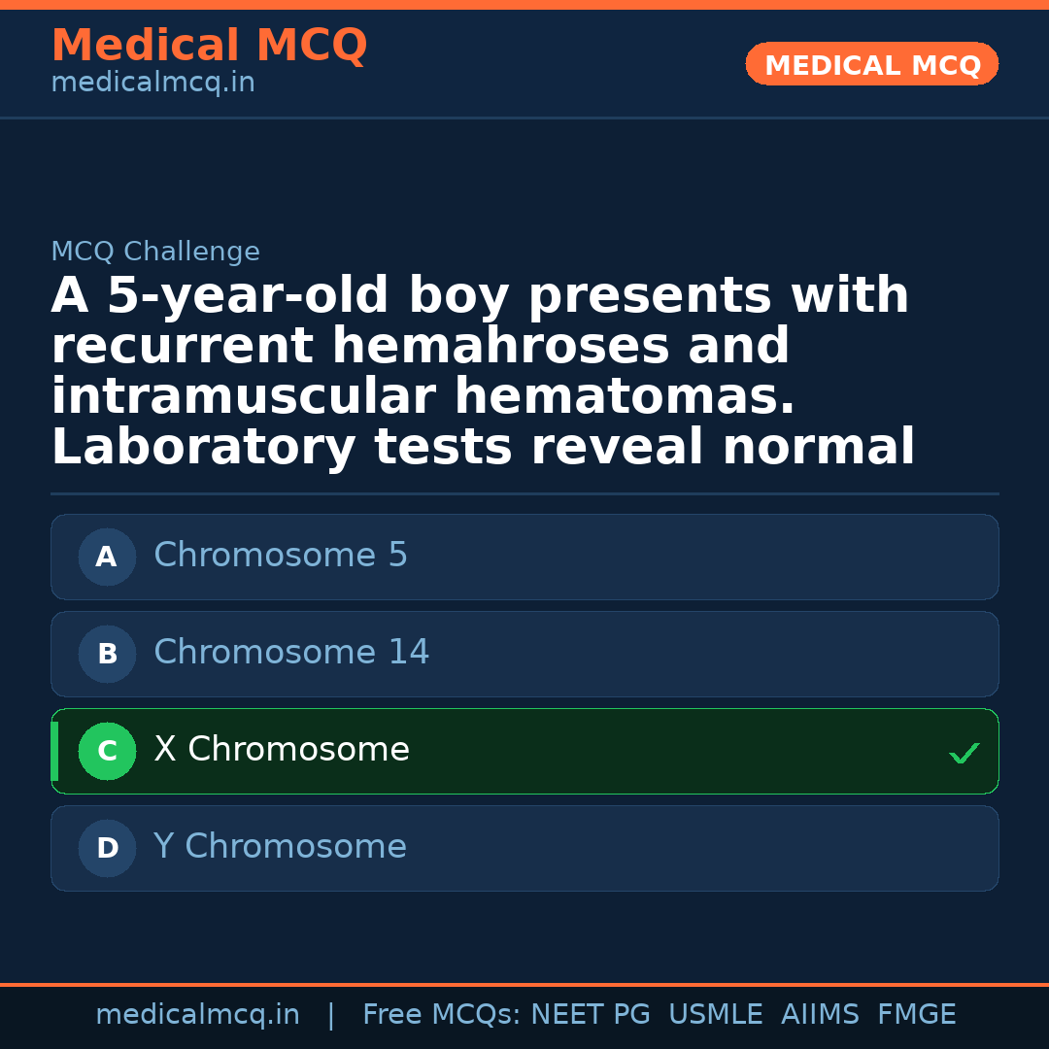Click the MCQ Challenge label
This screenshot has width=1049, height=1049.
[155, 253]
